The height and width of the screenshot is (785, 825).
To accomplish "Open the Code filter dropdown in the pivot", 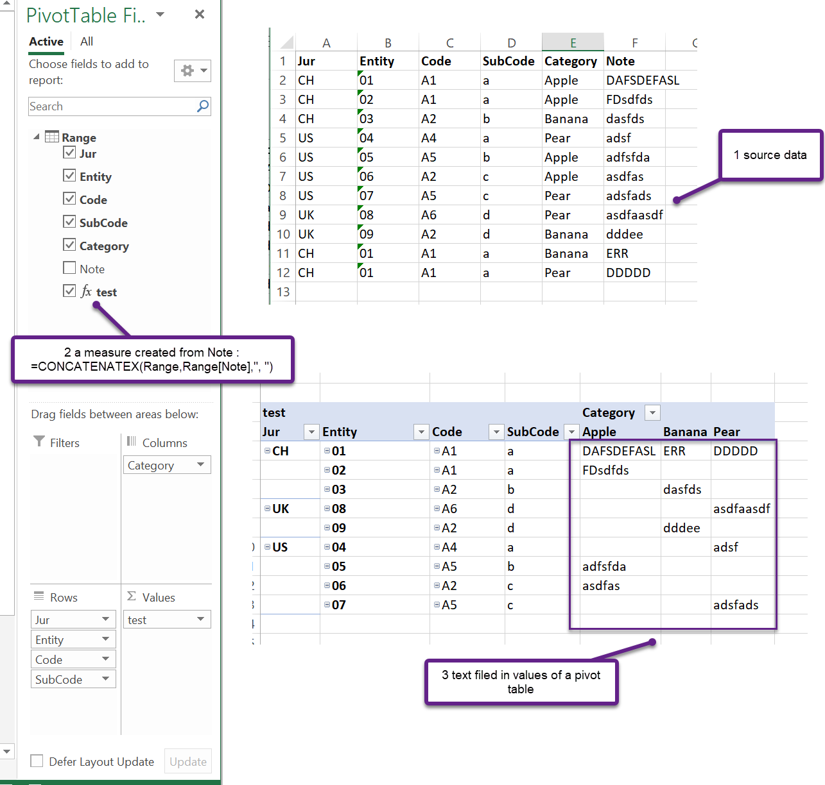I will point(496,432).
